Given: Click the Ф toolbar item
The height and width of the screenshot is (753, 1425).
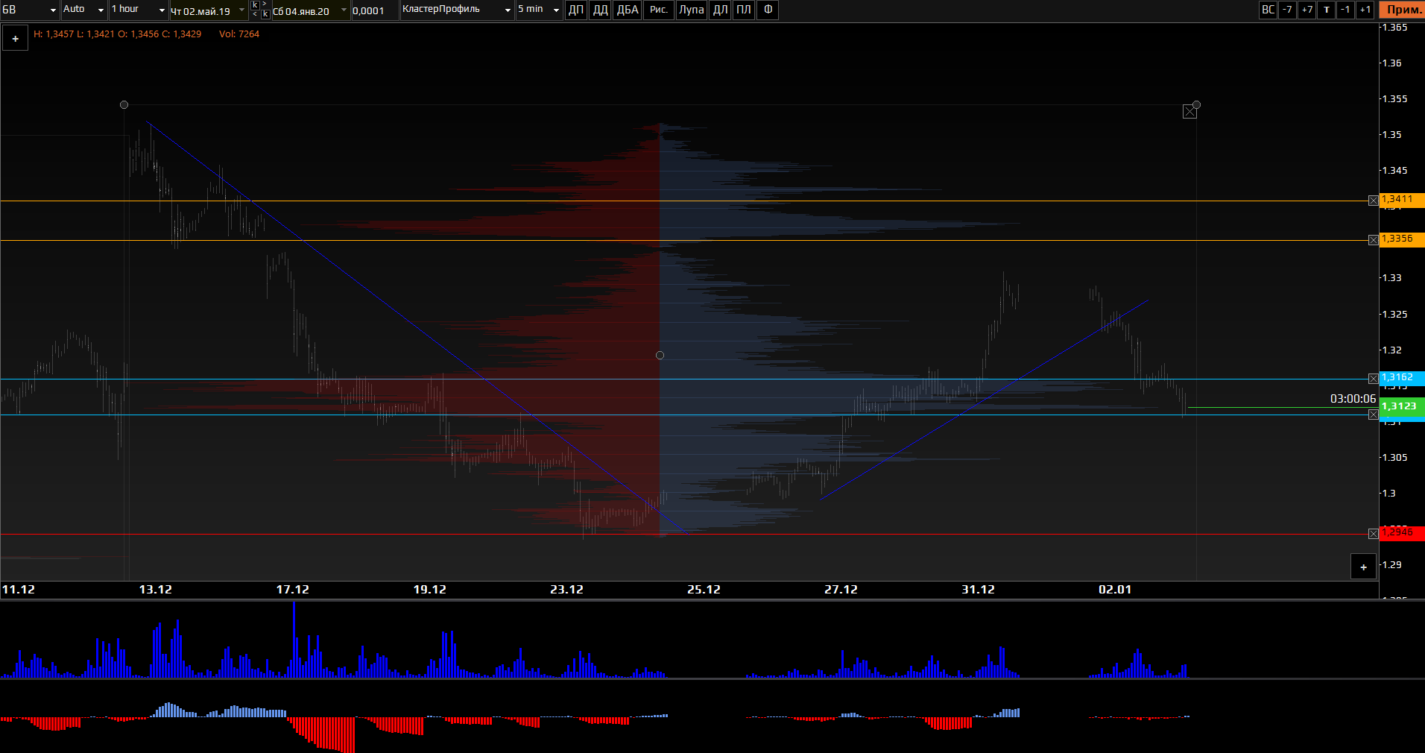Looking at the screenshot, I should coord(768,10).
